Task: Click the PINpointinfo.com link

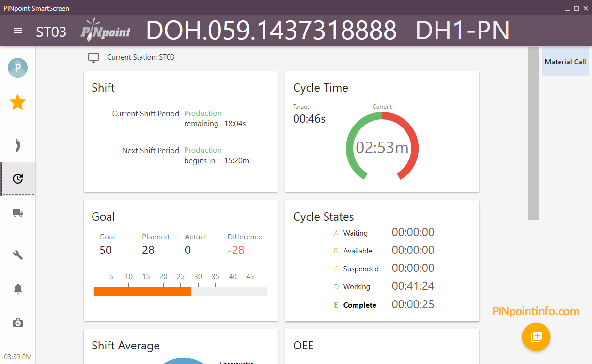Action: pyautogui.click(x=536, y=311)
